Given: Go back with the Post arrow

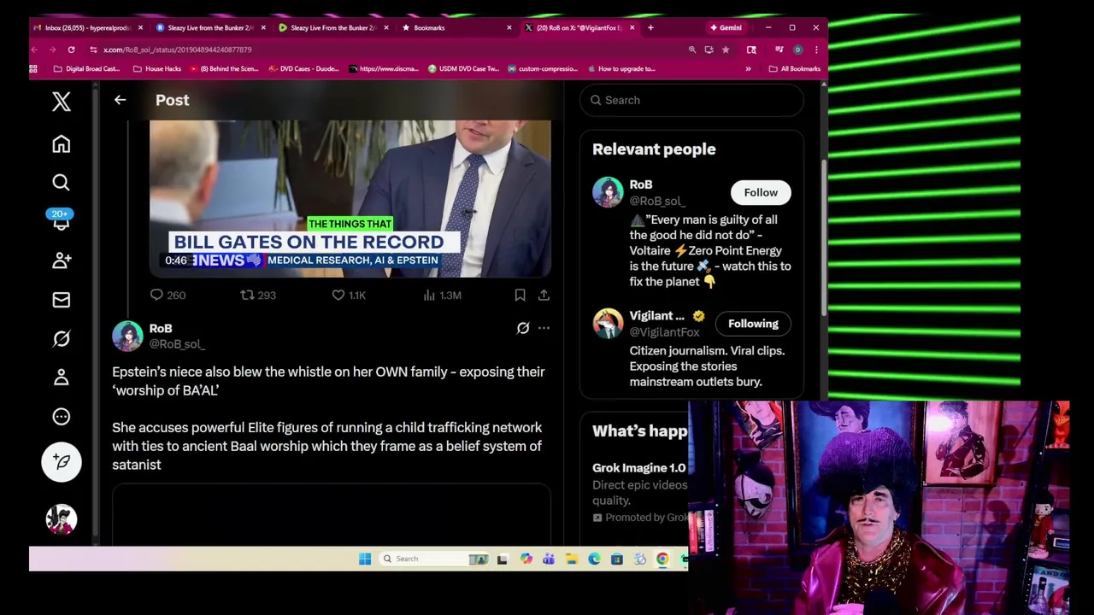Looking at the screenshot, I should click(x=120, y=100).
